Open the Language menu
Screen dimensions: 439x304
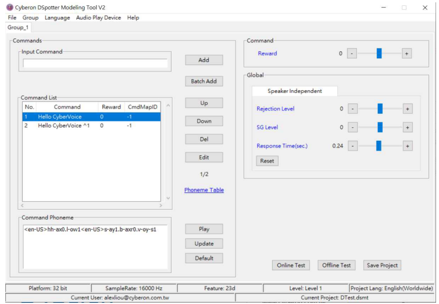click(58, 17)
